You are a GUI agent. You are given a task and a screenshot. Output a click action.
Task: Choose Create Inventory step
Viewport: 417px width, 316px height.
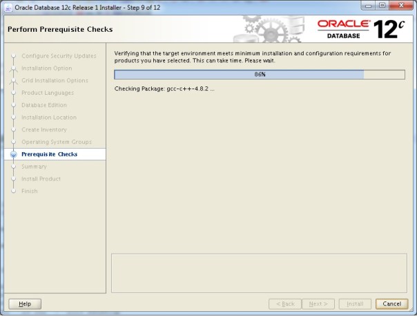tap(44, 130)
